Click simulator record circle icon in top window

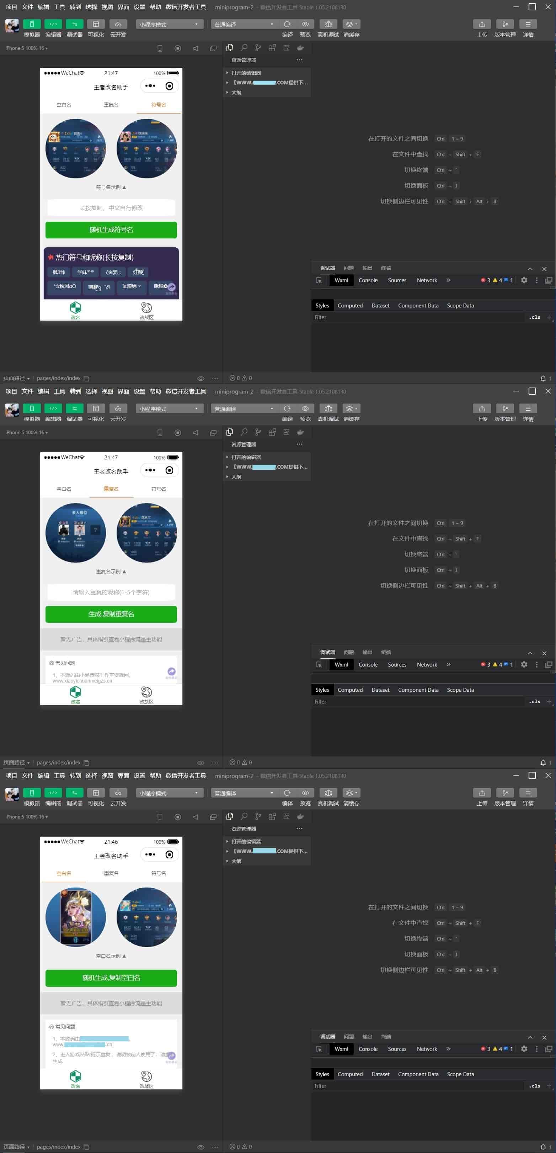[x=178, y=48]
